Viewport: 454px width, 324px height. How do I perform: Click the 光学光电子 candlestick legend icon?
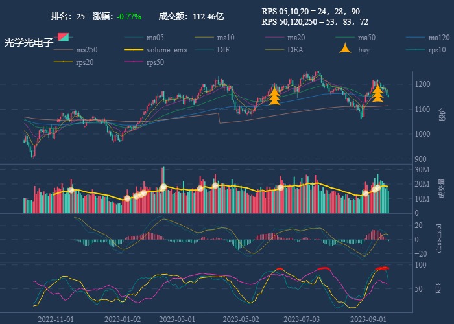point(64,38)
